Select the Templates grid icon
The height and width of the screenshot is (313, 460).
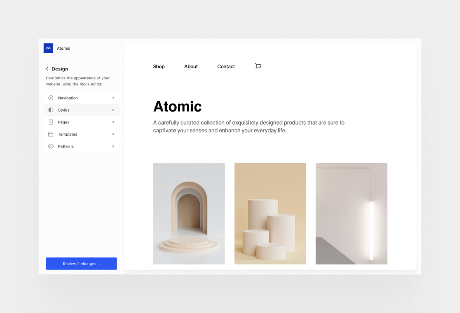(x=51, y=134)
